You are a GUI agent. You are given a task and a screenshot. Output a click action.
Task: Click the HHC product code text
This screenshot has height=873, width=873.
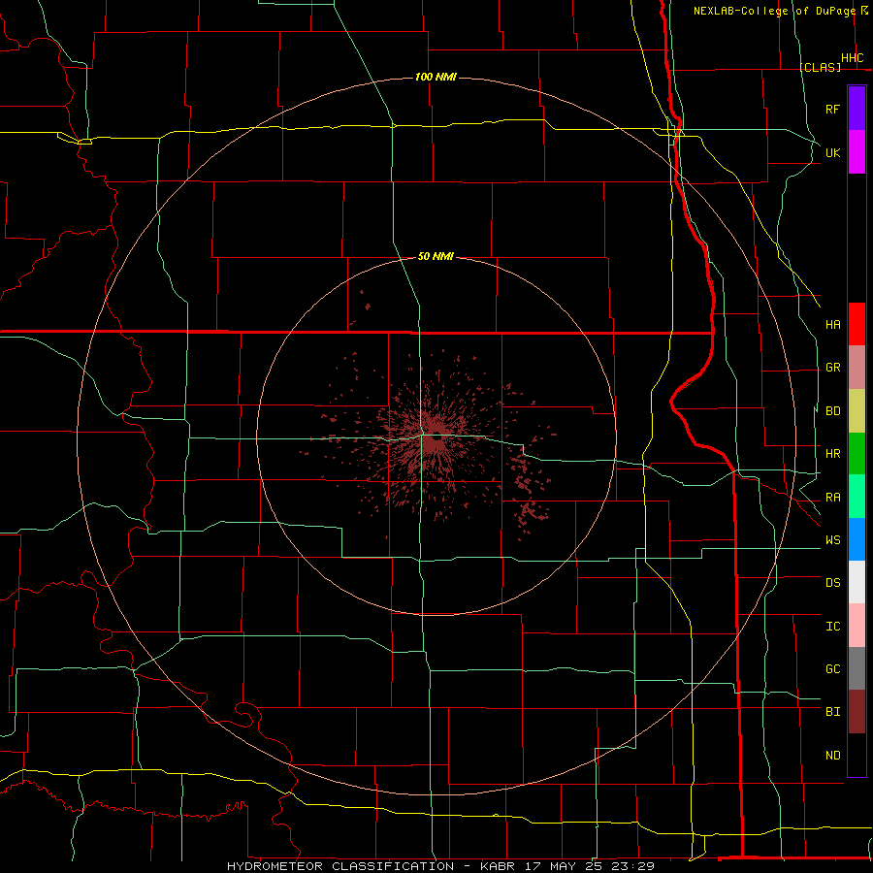click(x=852, y=58)
